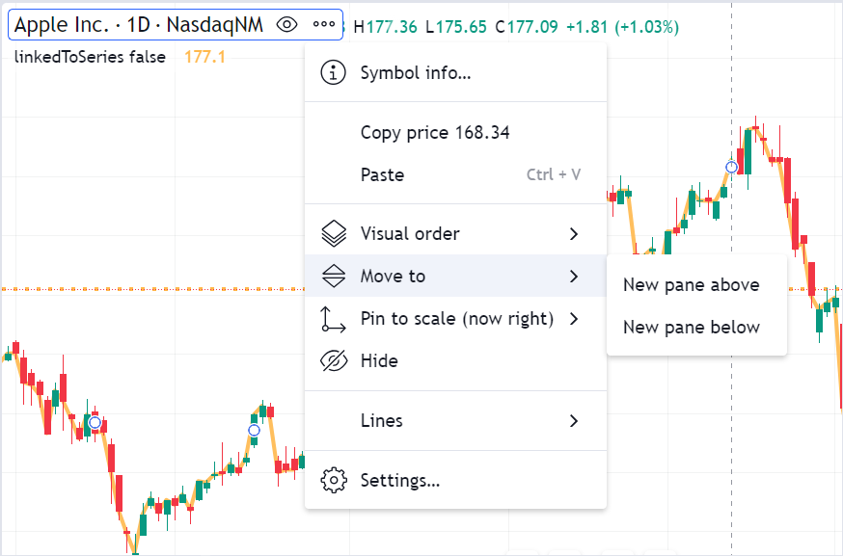
Task: Expand Pin to scale submenu chevron
Action: pos(574,319)
